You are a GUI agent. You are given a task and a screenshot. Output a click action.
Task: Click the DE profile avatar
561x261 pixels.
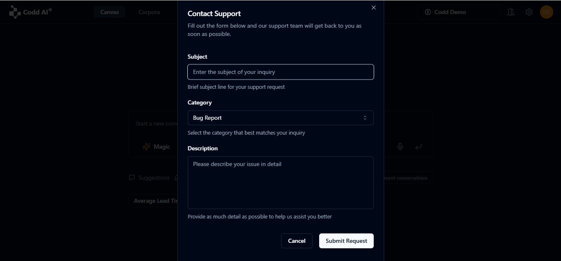click(547, 12)
